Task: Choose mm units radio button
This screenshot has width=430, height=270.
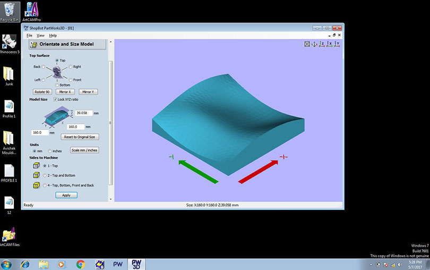Action: point(35,151)
